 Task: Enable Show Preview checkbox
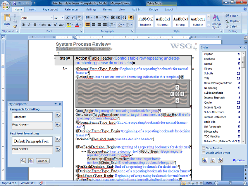(x=204, y=148)
